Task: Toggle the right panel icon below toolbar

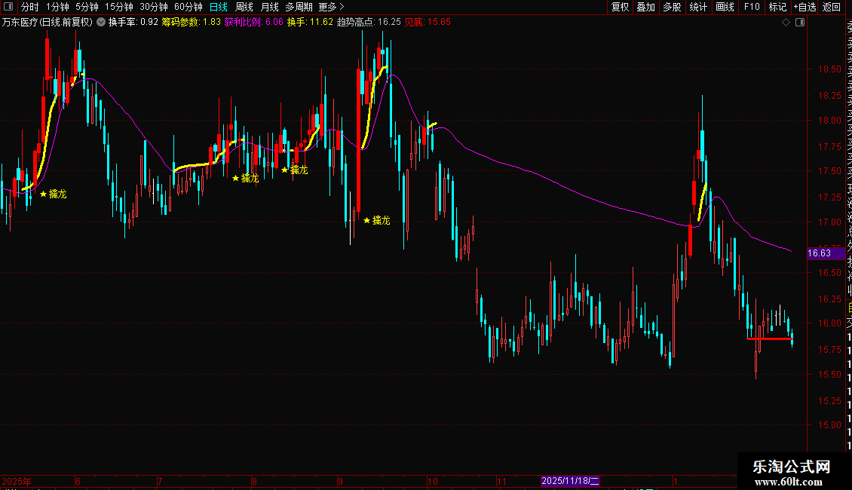Action: [x=800, y=23]
